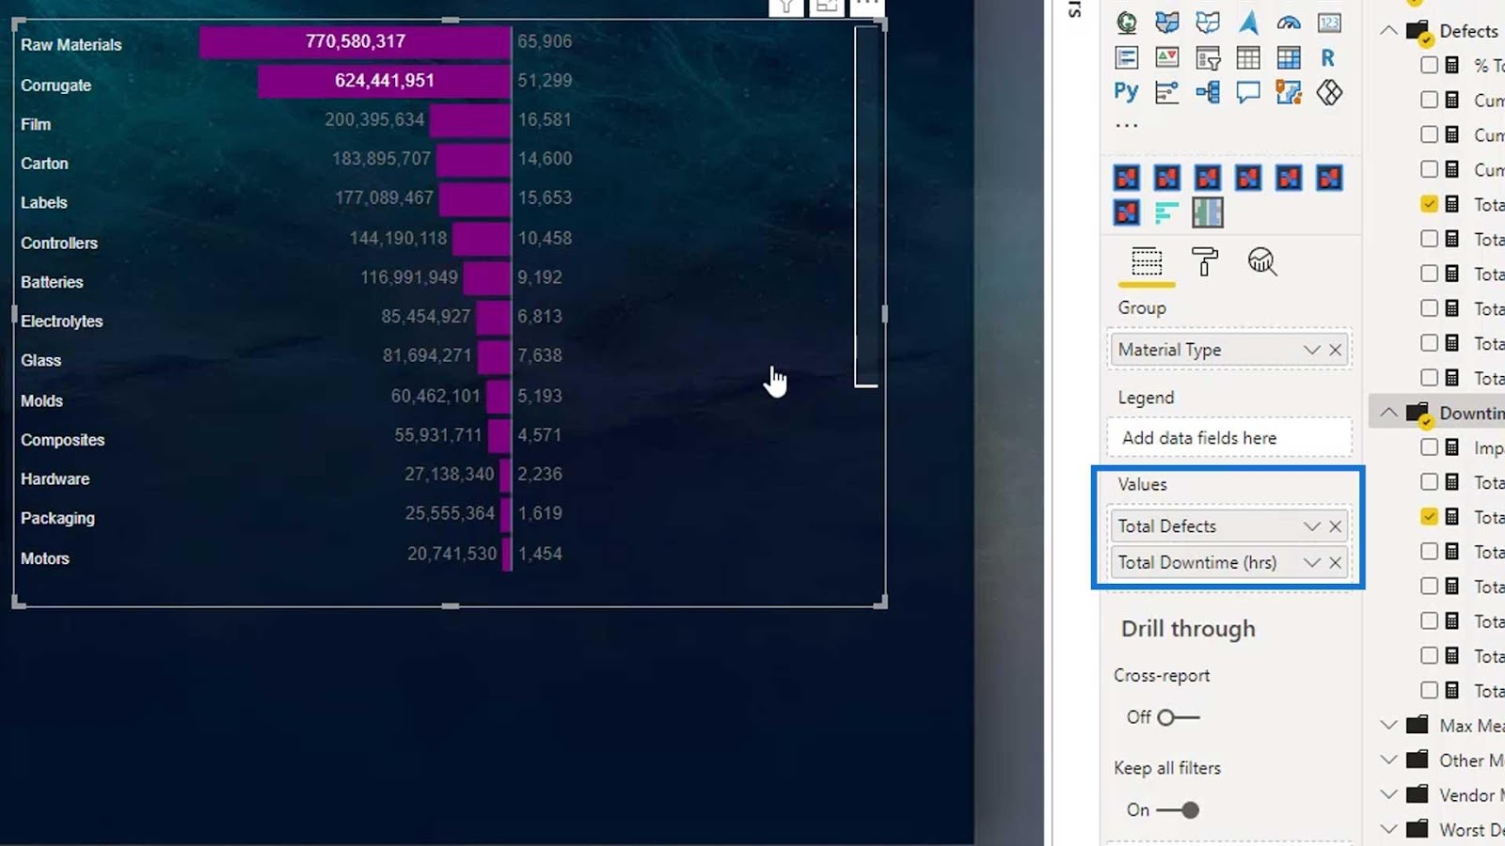Select the Filled map visual icon
This screenshot has width=1505, height=846.
pyautogui.click(x=1167, y=23)
